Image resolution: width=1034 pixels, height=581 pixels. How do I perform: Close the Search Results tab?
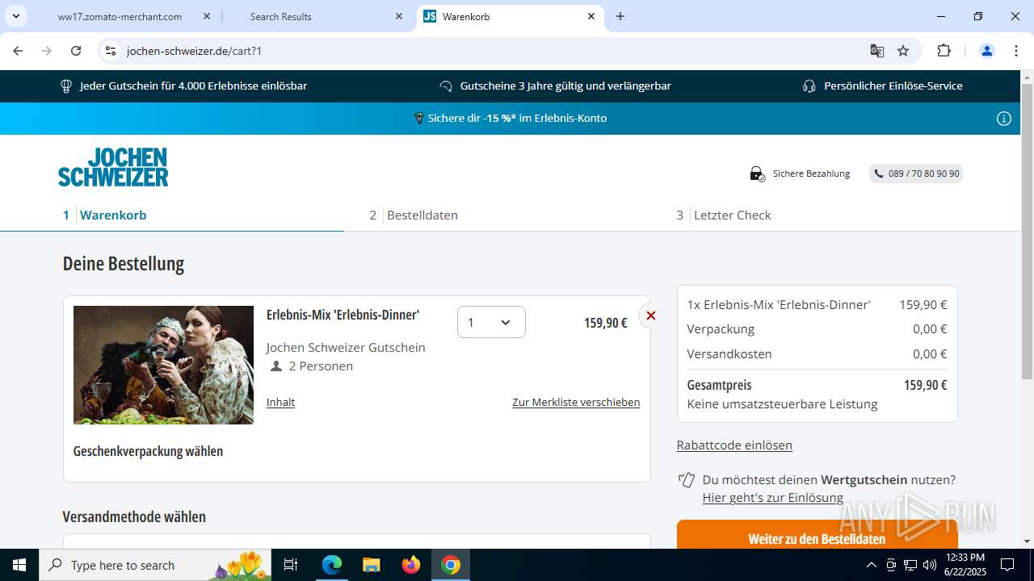[399, 16]
